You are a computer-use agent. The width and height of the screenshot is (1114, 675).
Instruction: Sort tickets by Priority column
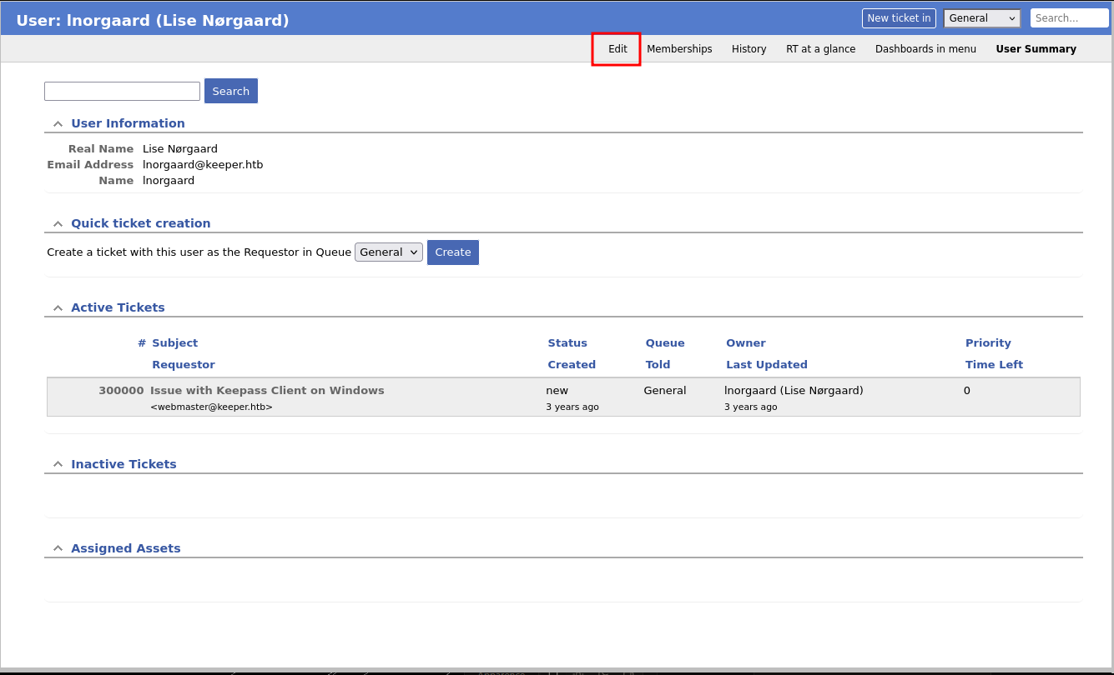(x=988, y=343)
